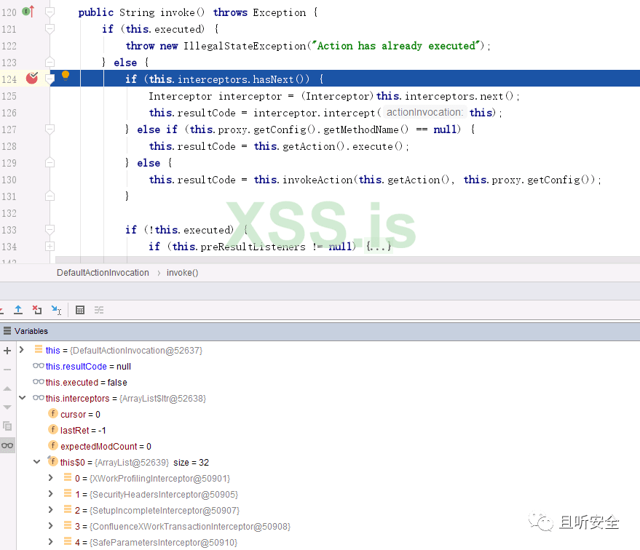Click DefaultActionInvocation in the breadcrumb

[103, 273]
